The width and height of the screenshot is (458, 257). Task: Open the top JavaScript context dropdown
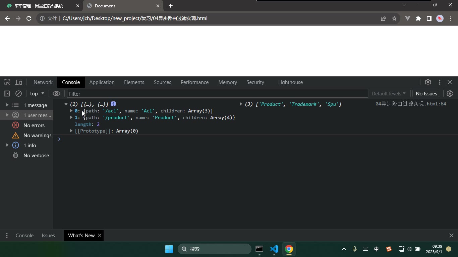(37, 94)
